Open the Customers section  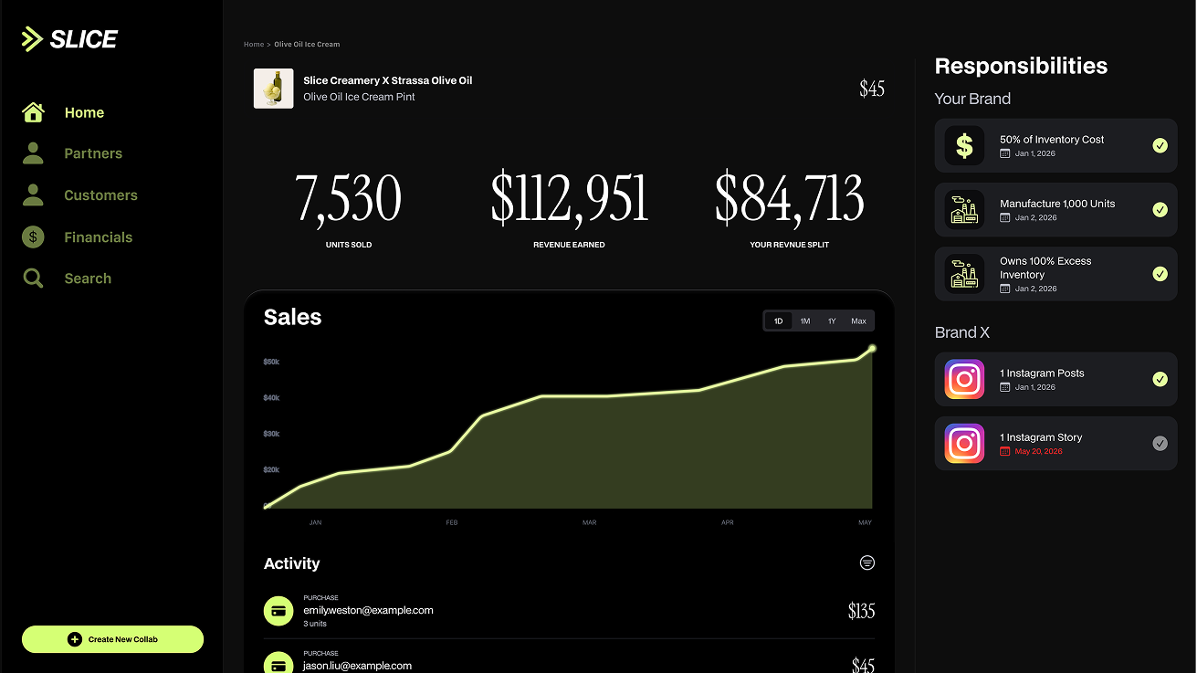[100, 195]
